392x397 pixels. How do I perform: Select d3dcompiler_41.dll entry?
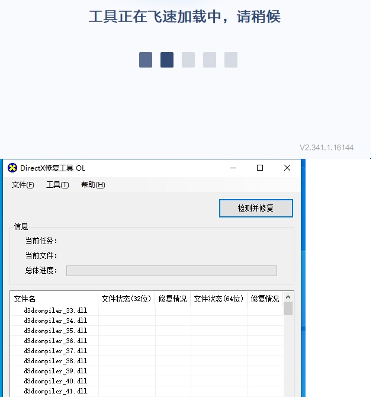[x=56, y=391]
